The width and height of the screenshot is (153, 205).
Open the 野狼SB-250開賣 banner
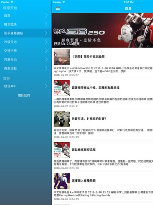coord(102,30)
